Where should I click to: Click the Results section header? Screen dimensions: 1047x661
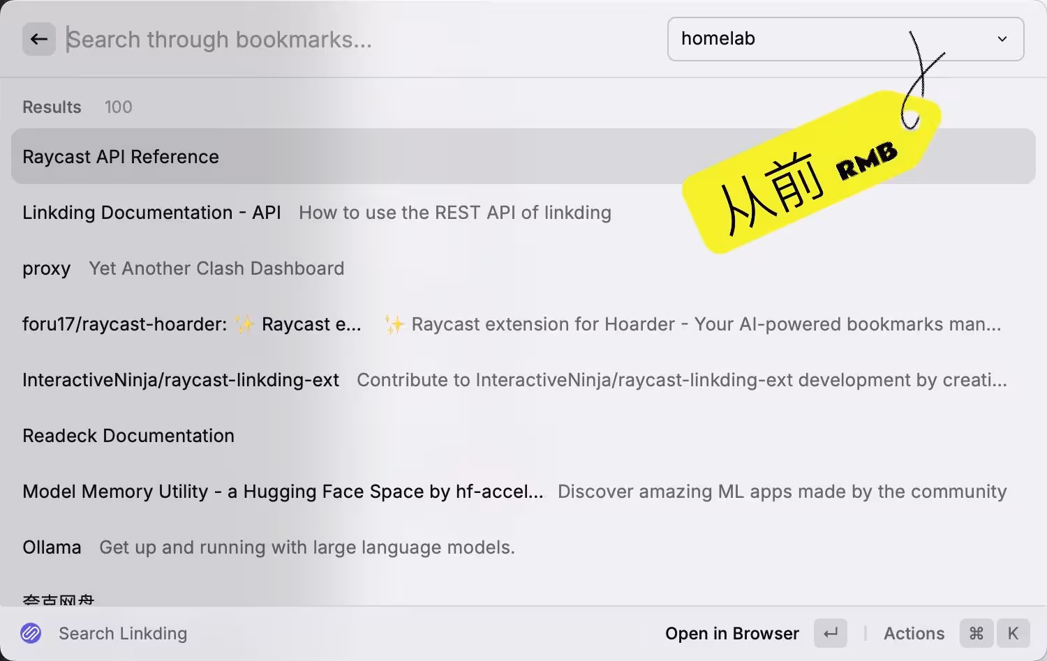tap(52, 107)
